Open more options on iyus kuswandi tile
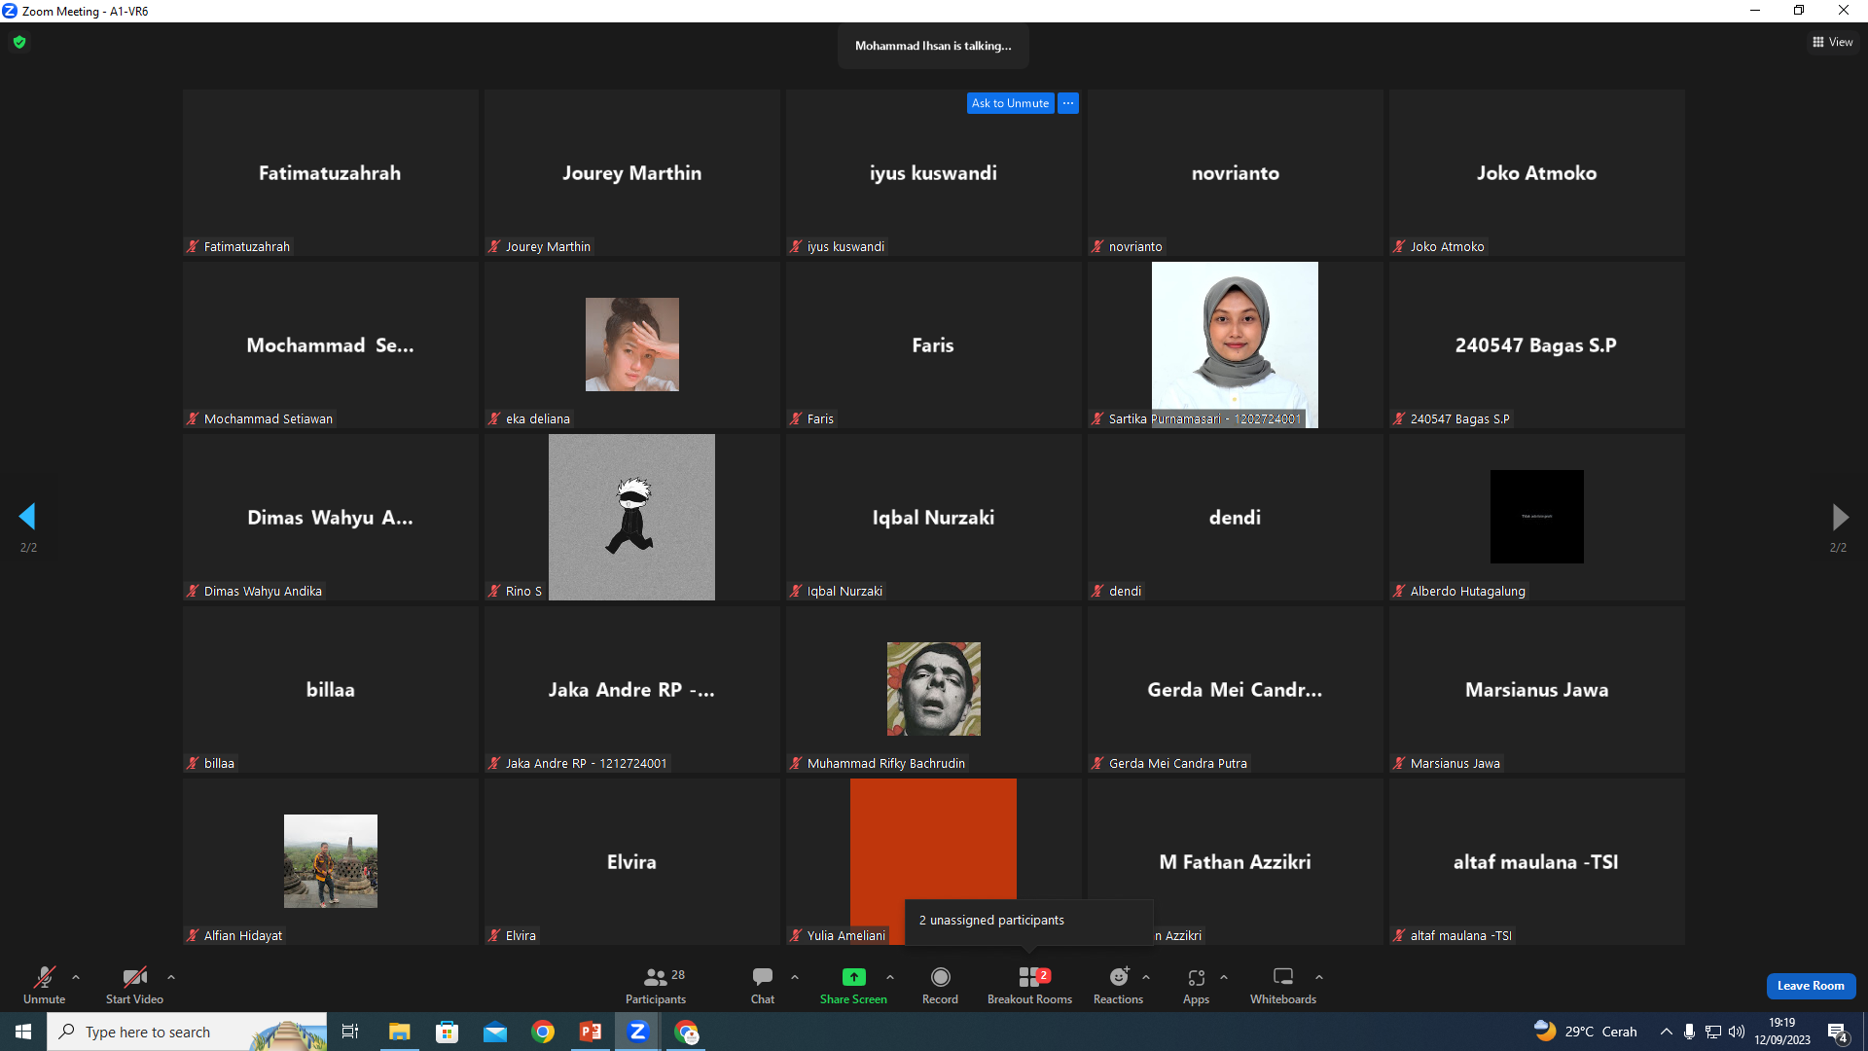Image resolution: width=1868 pixels, height=1051 pixels. coord(1068,103)
